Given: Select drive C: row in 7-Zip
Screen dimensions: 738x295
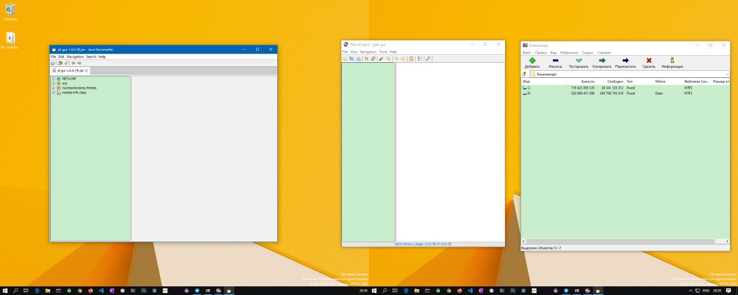Looking at the screenshot, I should [x=626, y=88].
